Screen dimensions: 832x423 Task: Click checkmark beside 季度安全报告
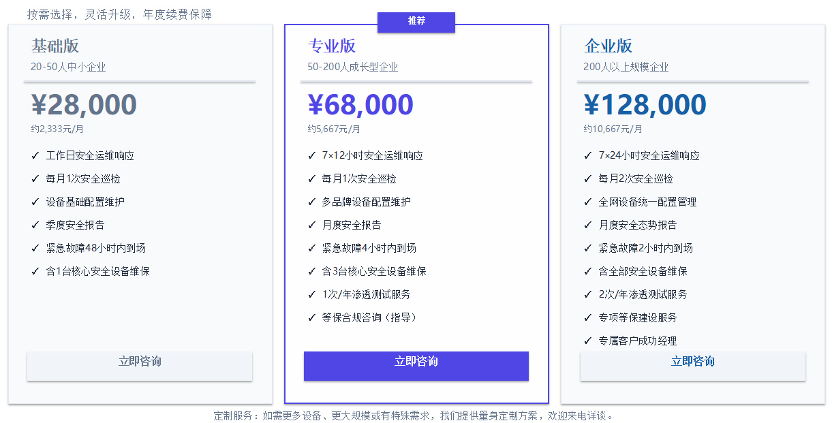pos(35,225)
